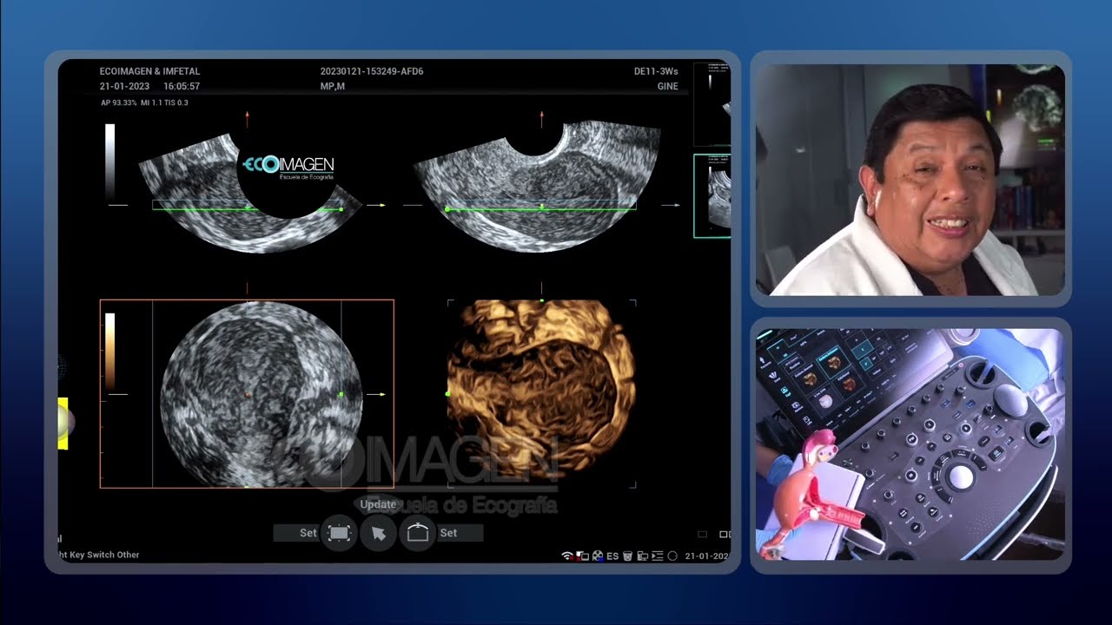Click the MI 1.1 TIS 0.3 readout
The image size is (1112, 625).
(164, 102)
